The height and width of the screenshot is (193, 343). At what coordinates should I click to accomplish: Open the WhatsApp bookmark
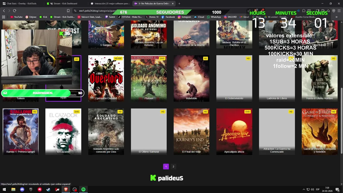pos(214,17)
